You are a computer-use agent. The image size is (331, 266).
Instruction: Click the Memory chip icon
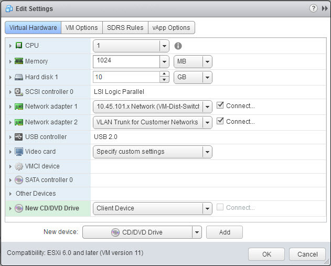[x=19, y=61]
